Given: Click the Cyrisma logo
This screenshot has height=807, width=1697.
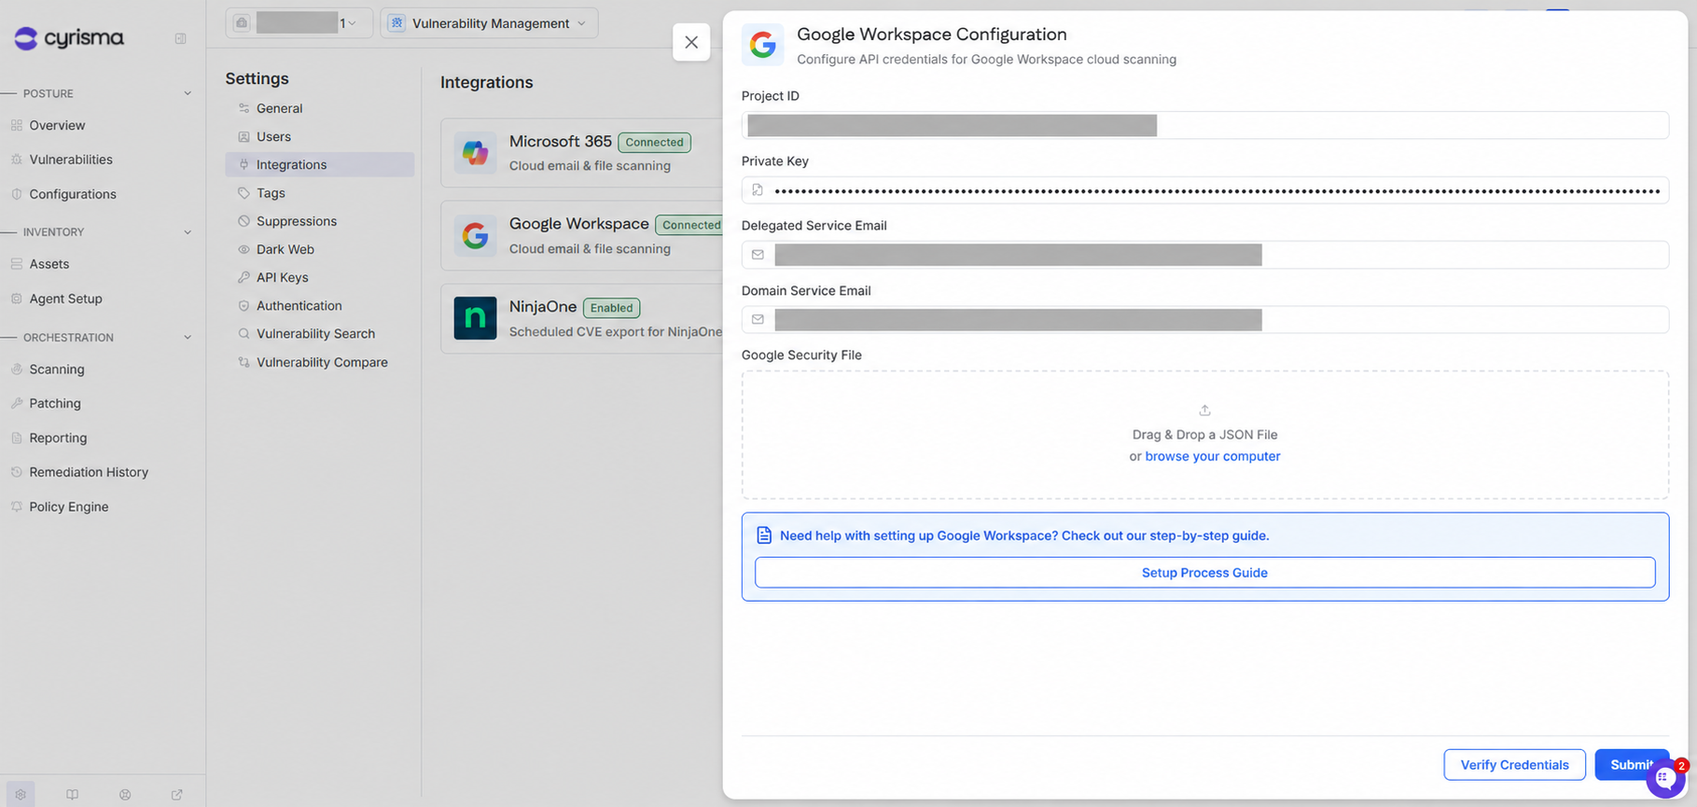Looking at the screenshot, I should tap(69, 38).
